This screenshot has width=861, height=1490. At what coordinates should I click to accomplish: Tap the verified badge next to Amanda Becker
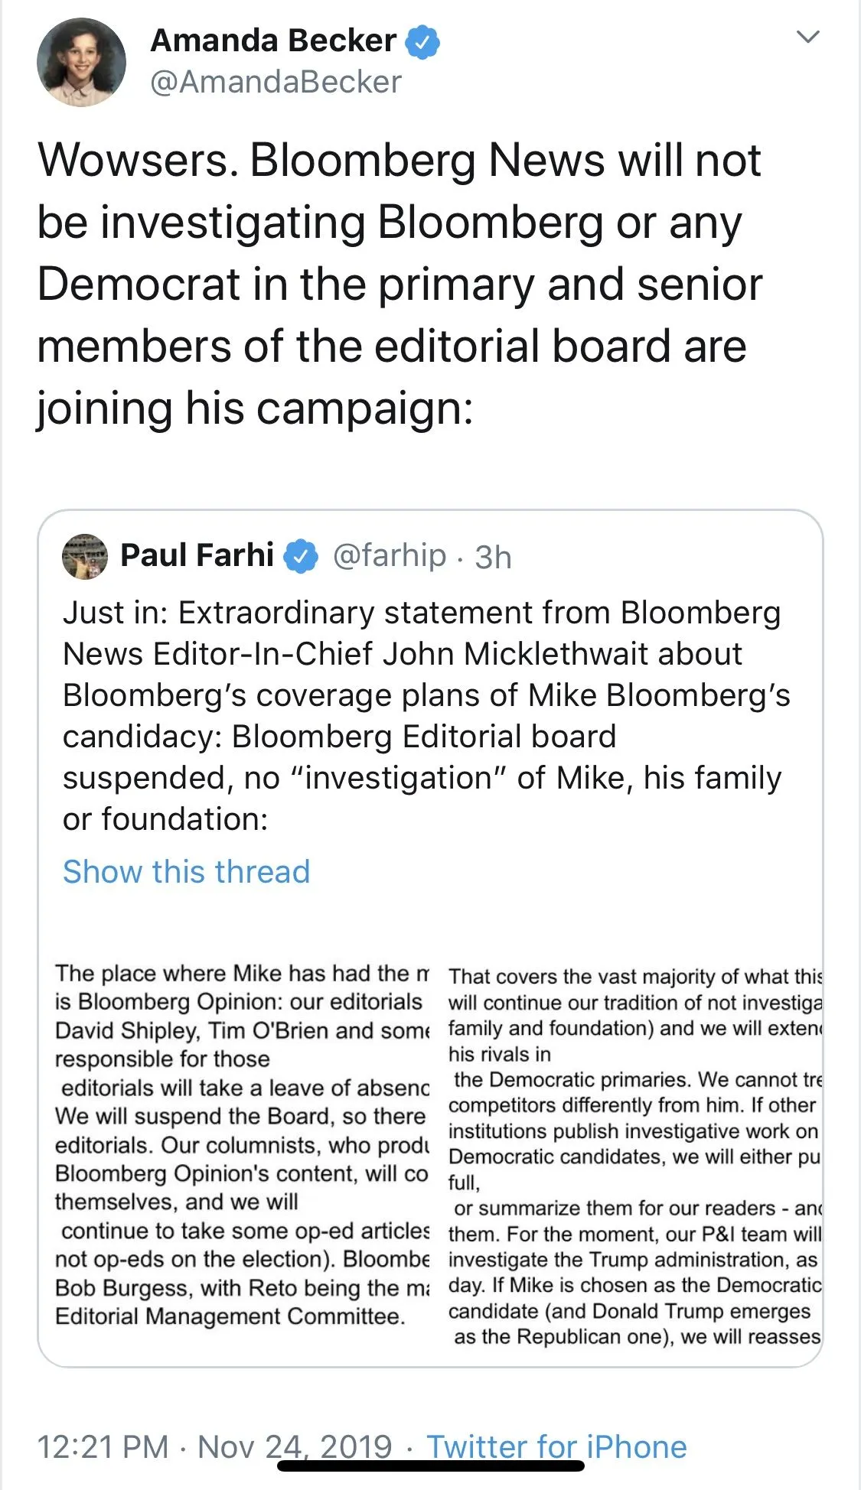[422, 41]
